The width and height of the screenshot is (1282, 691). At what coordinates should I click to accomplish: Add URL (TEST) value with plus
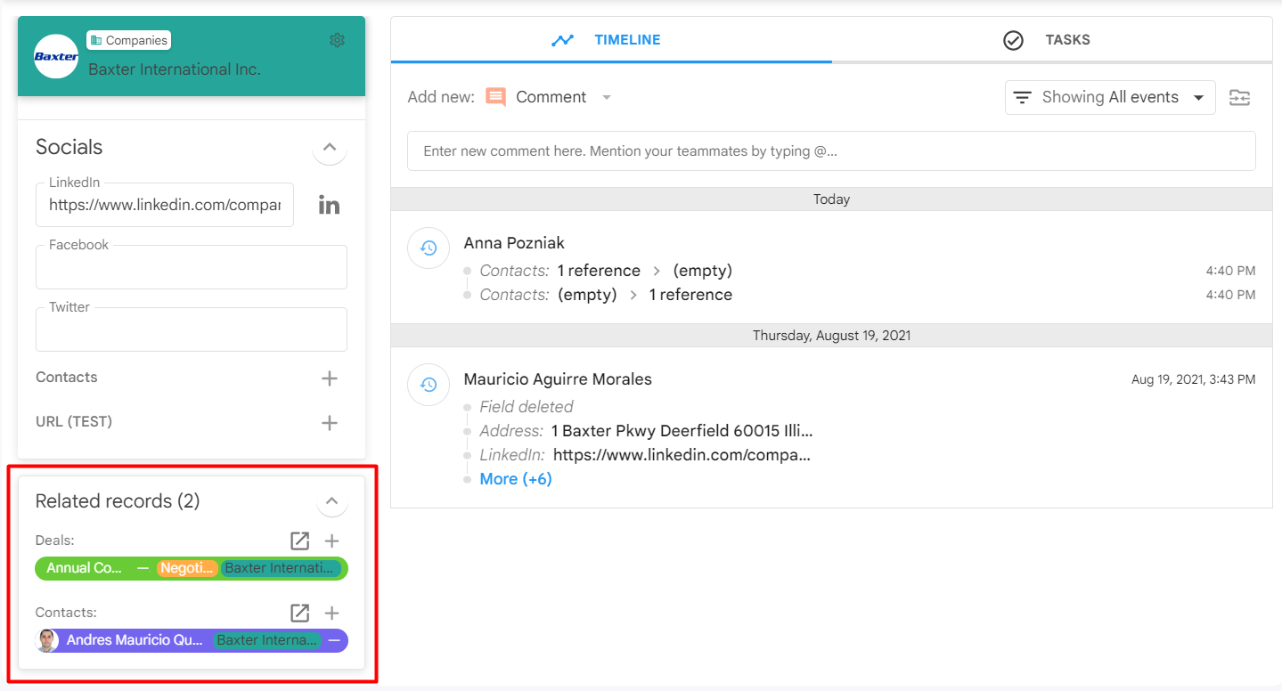(330, 423)
